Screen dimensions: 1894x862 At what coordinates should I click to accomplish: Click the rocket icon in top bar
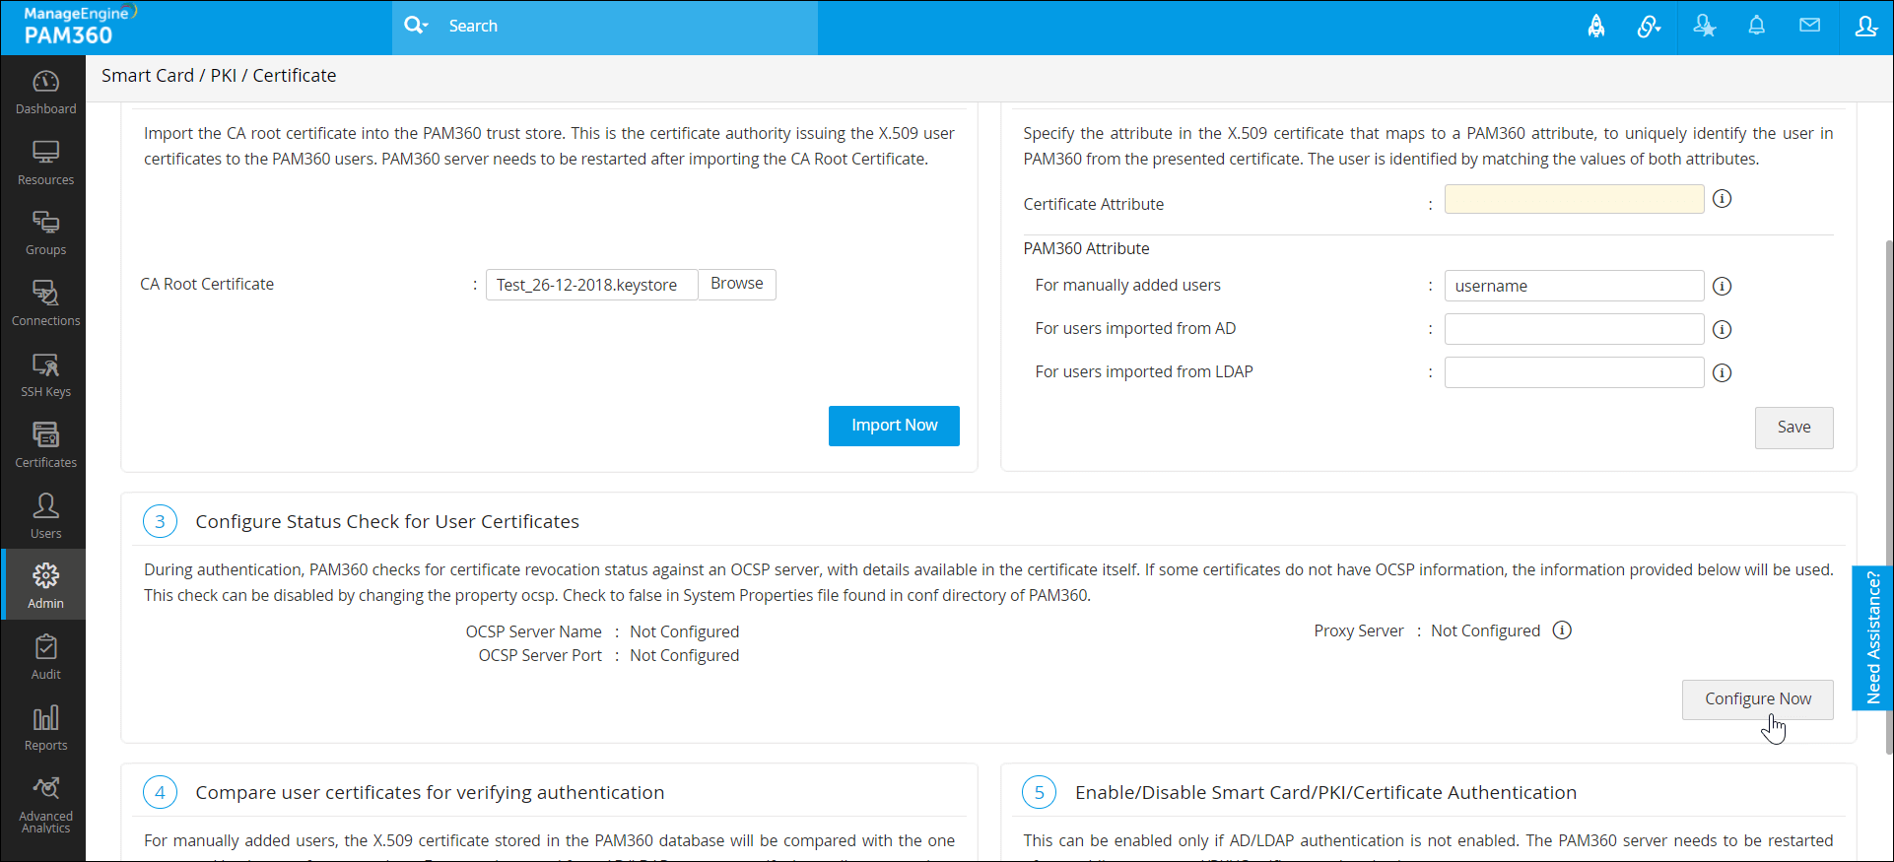pyautogui.click(x=1595, y=27)
